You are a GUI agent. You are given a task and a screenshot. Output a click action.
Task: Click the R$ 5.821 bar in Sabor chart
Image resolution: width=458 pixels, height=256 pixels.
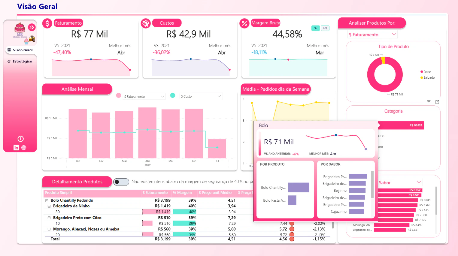pos(390,230)
